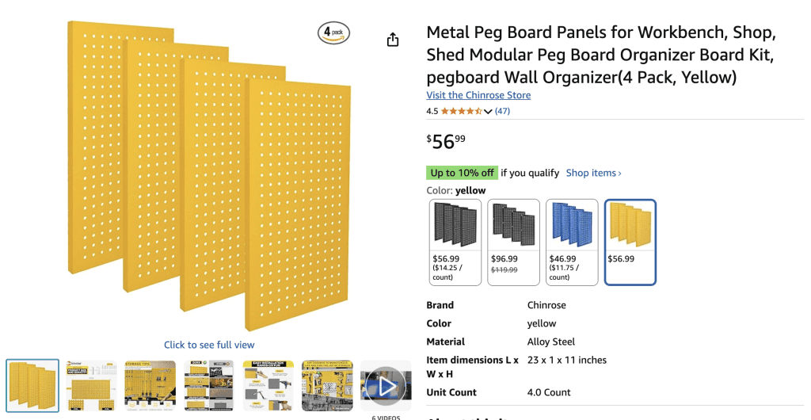This screenshot has height=420, width=811.
Task: View the Storage Tips thumbnail
Action: [150, 386]
